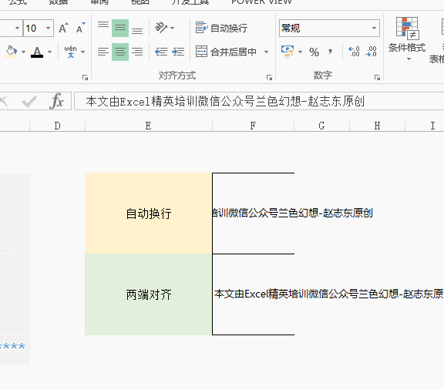Select column G header
Image resolution: width=444 pixels, height=390 pixels.
click(x=321, y=126)
